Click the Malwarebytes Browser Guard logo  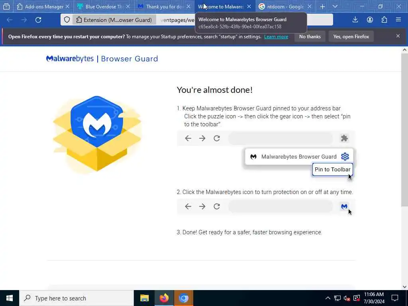[x=102, y=59]
